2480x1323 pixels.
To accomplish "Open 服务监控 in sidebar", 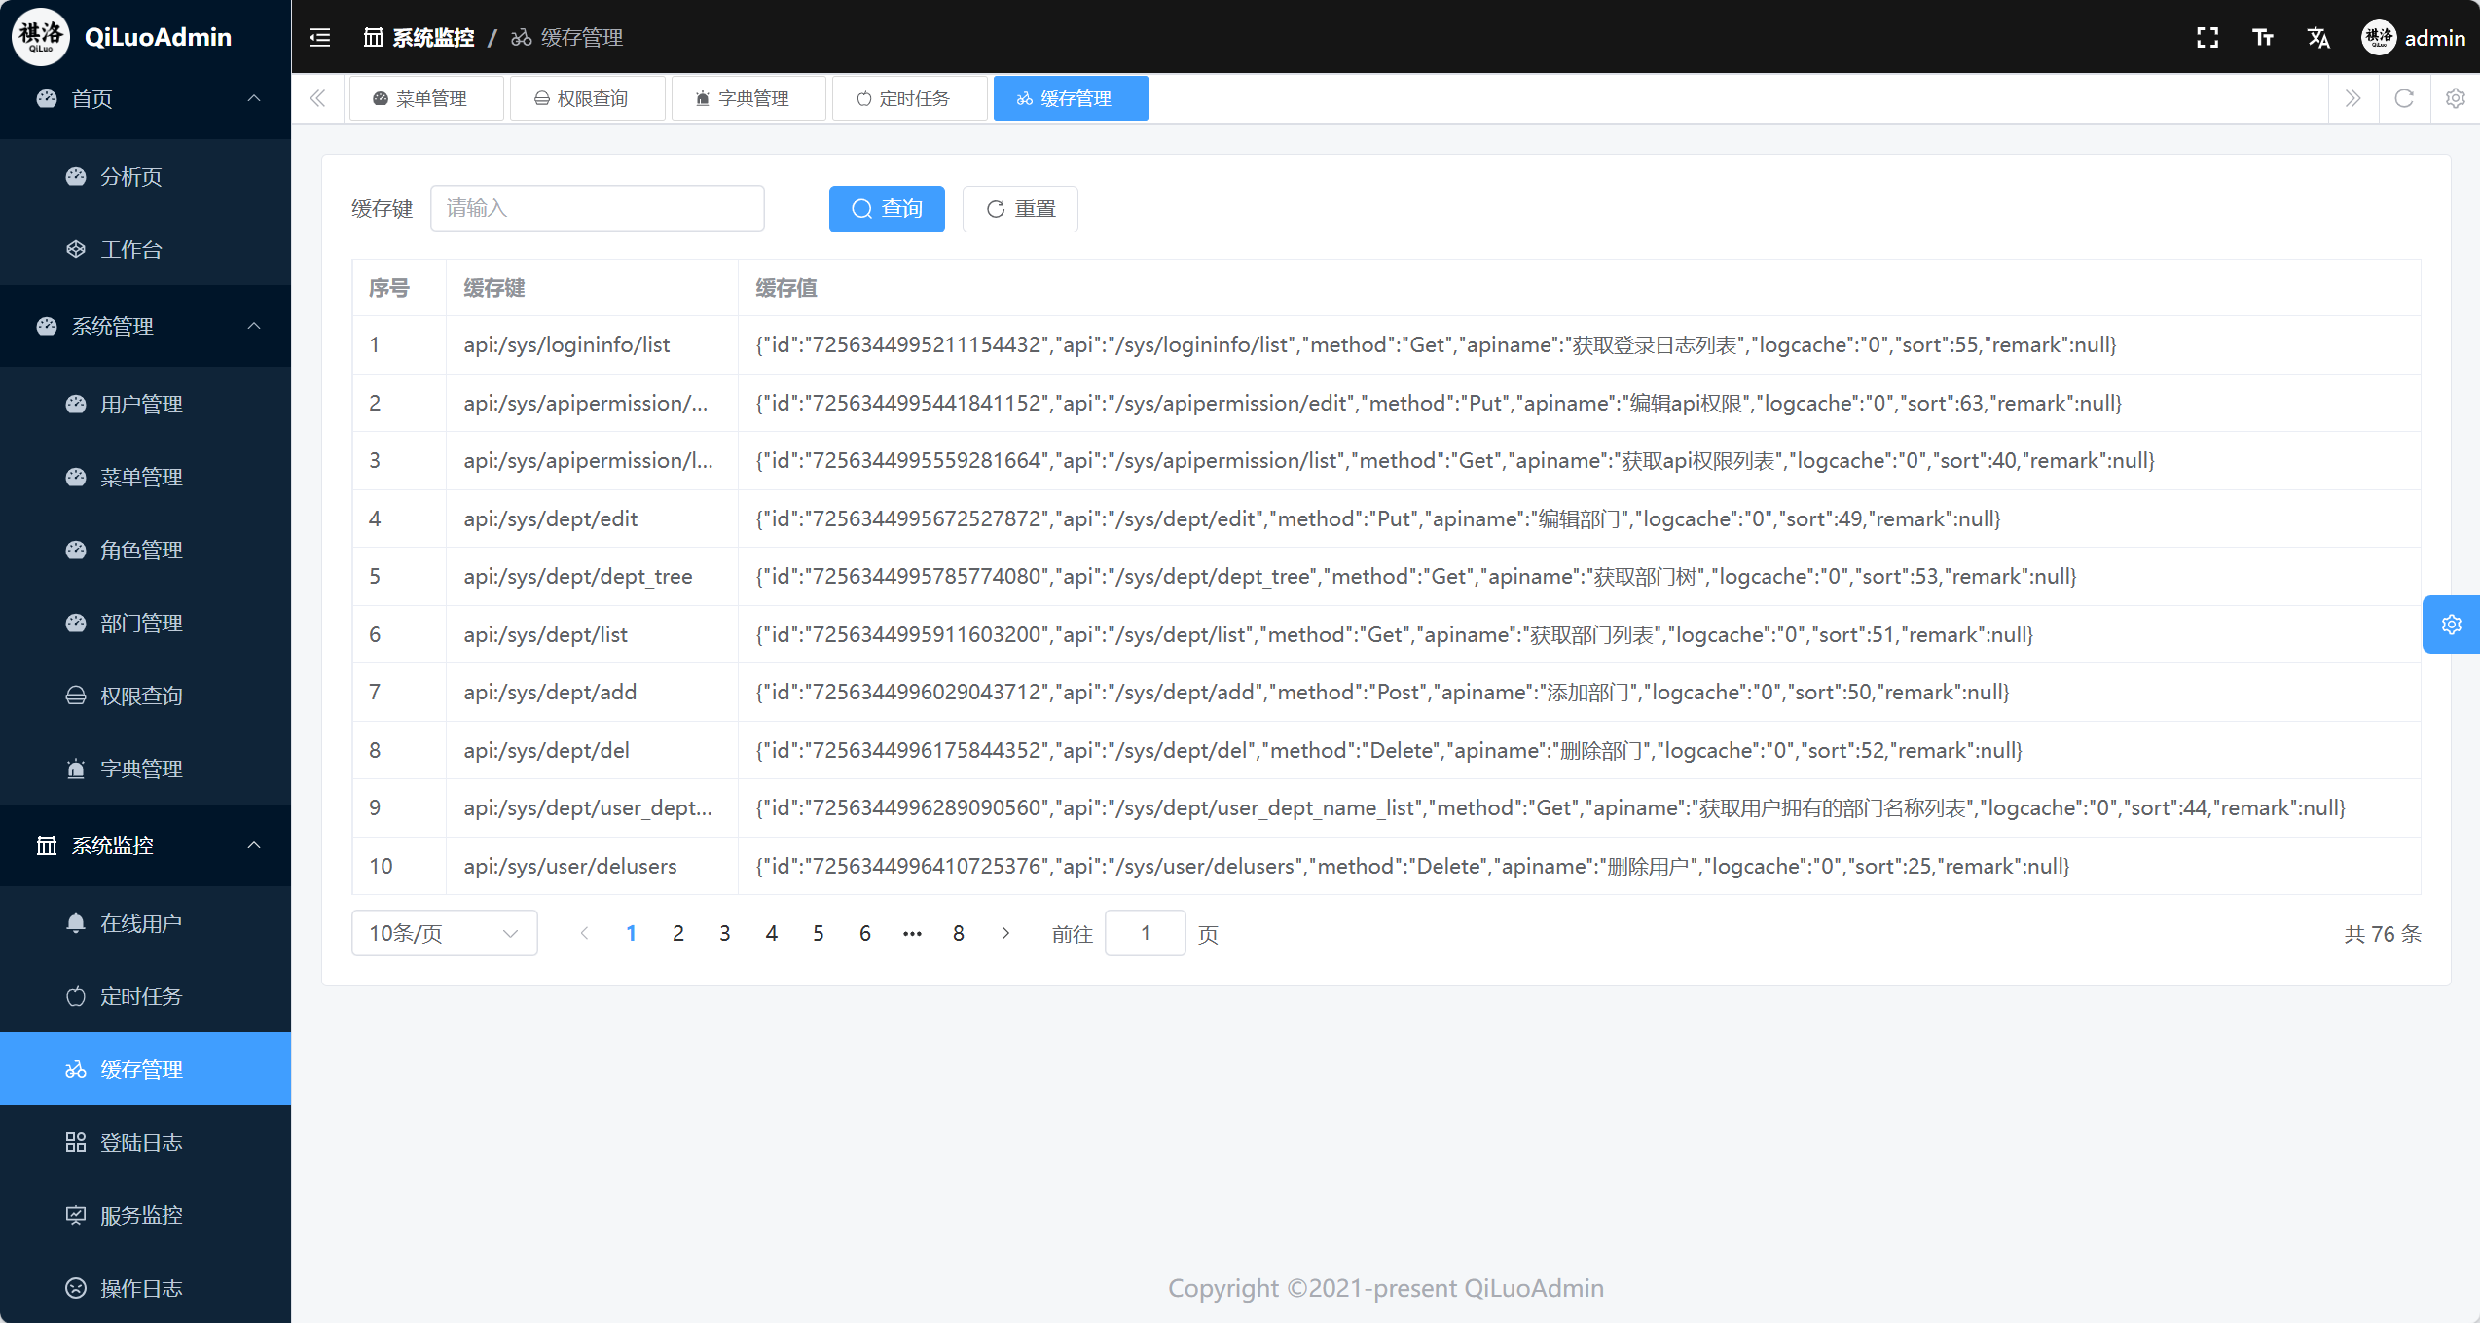I will point(146,1215).
